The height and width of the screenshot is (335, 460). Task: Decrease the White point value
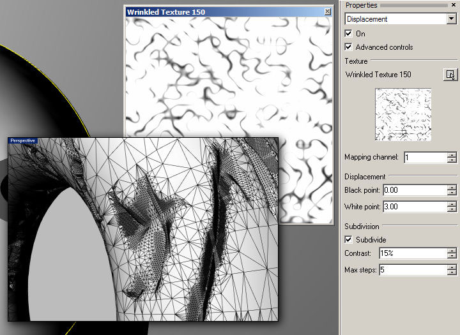click(x=452, y=209)
